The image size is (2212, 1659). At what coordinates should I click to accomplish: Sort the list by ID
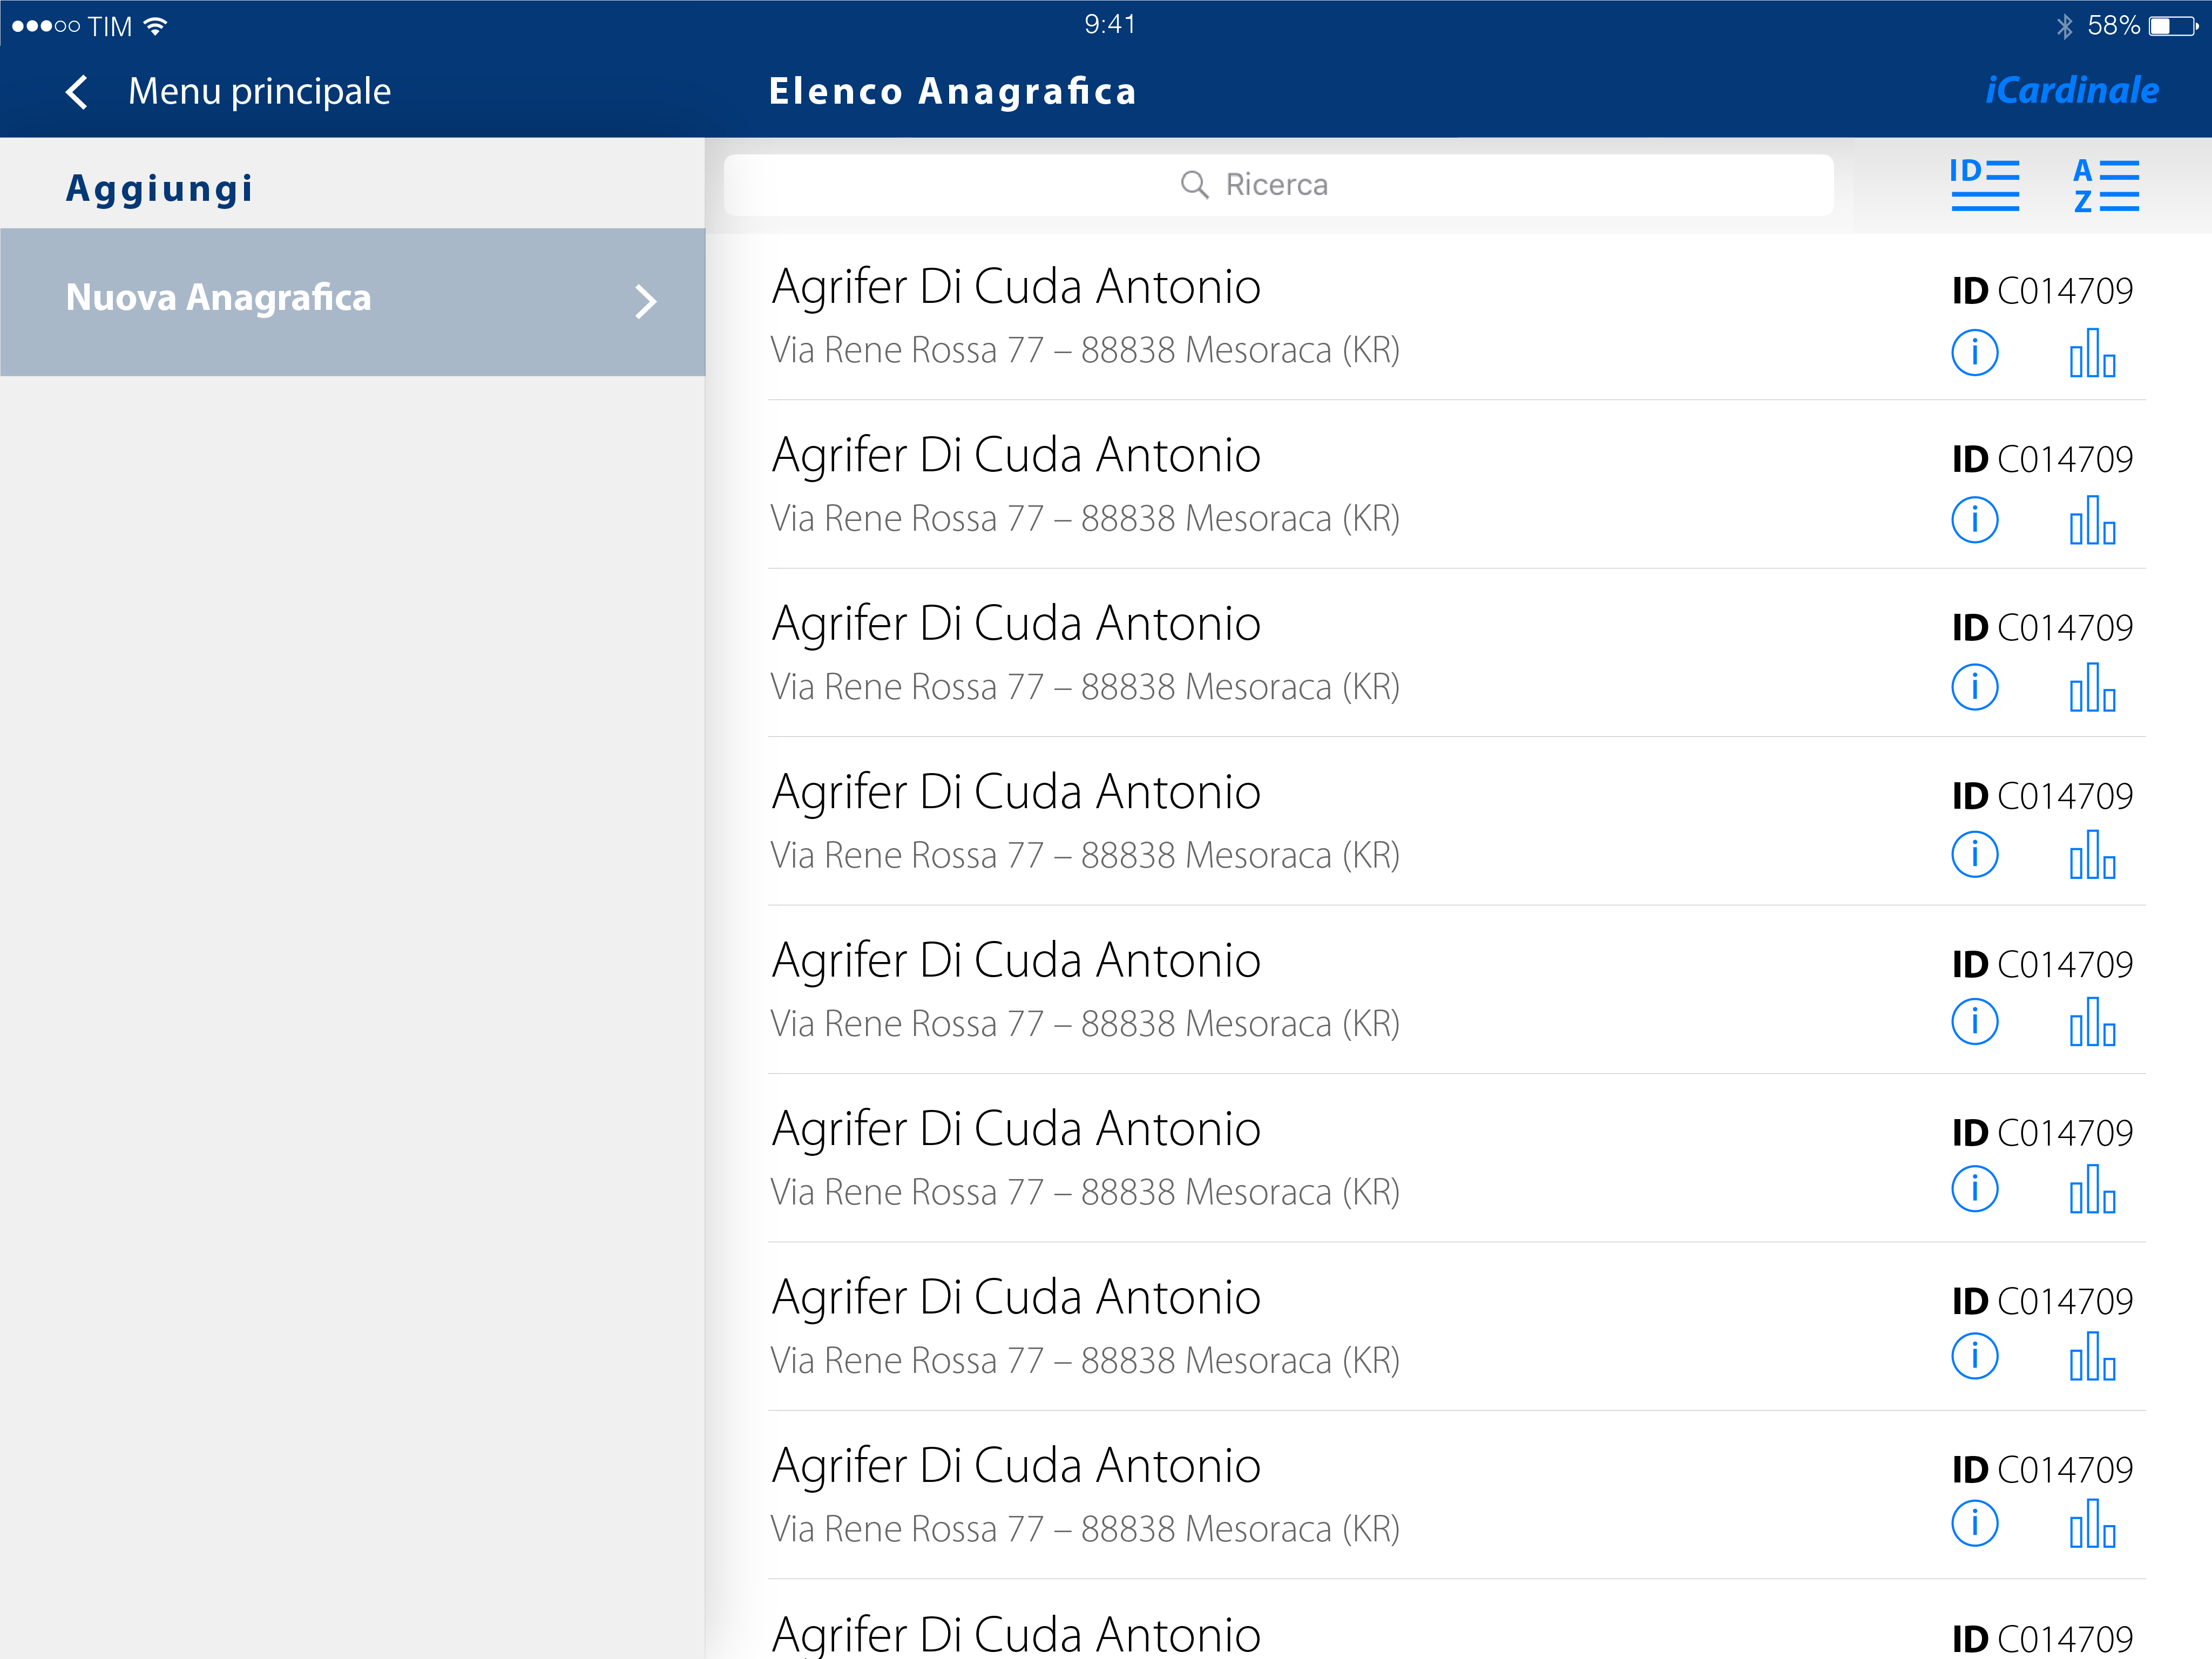(x=1984, y=185)
